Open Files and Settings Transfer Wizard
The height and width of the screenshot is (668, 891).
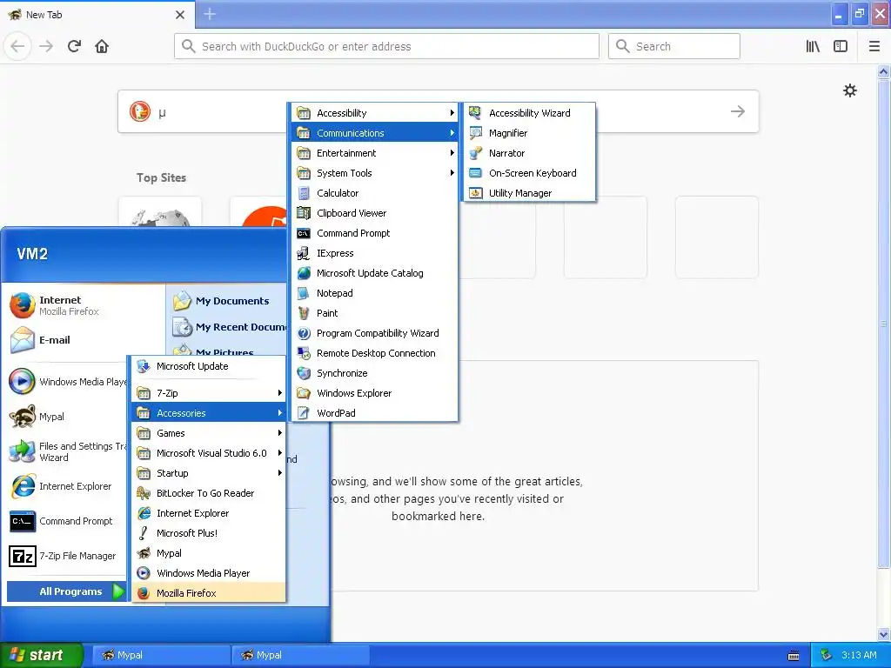point(65,451)
